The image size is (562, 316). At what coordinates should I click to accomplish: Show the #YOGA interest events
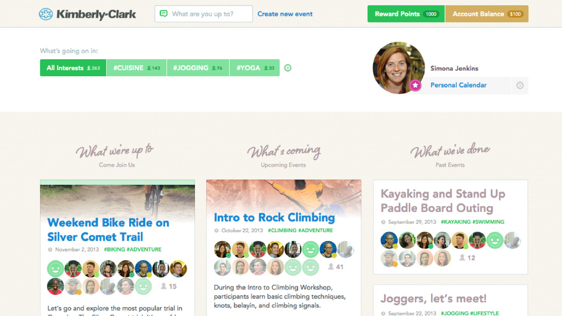tap(255, 67)
